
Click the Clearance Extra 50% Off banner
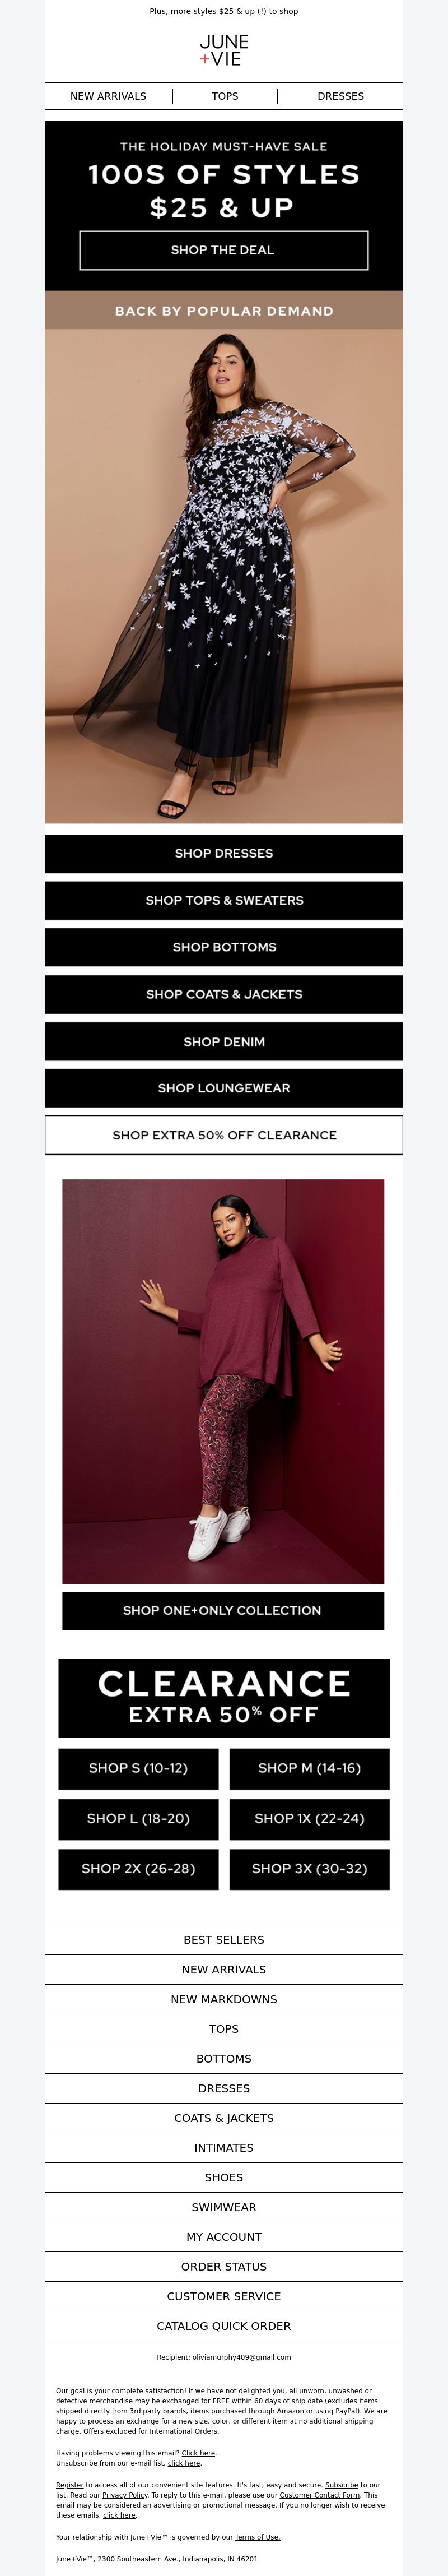point(224,1698)
